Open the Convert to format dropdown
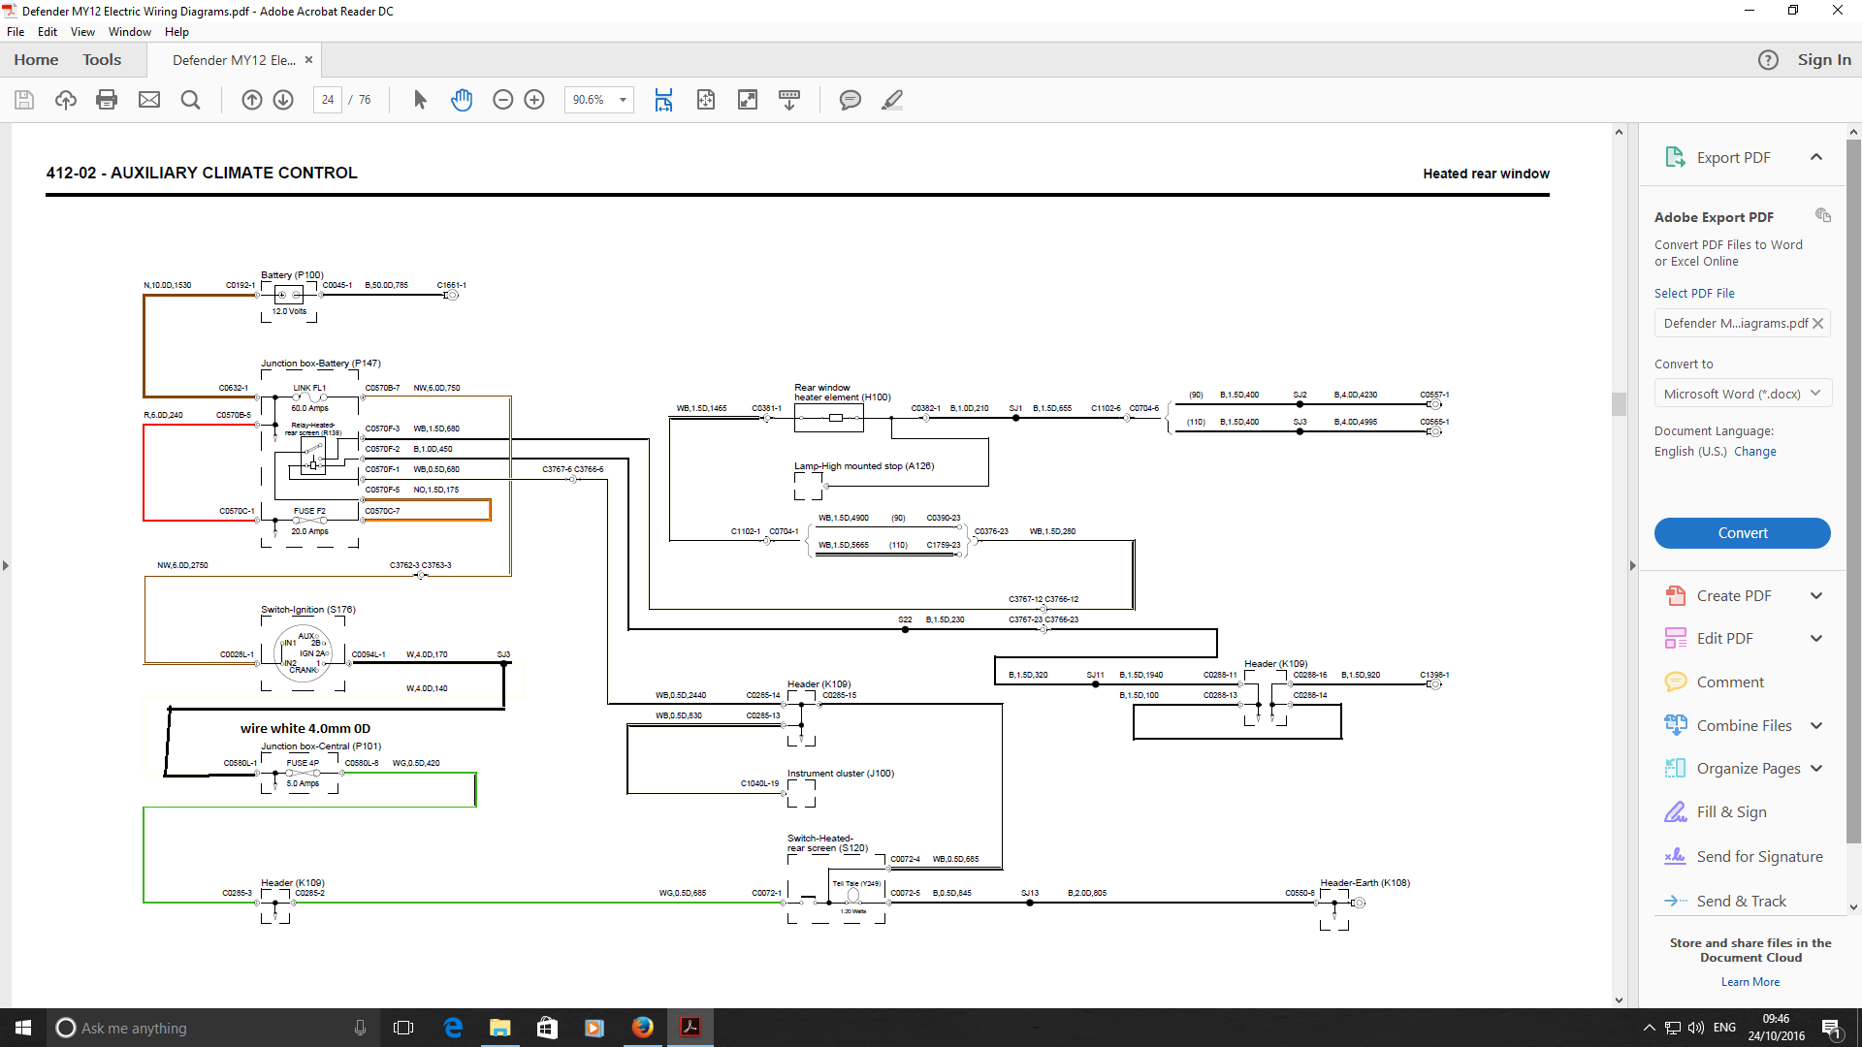The width and height of the screenshot is (1862, 1047). 1743,394
